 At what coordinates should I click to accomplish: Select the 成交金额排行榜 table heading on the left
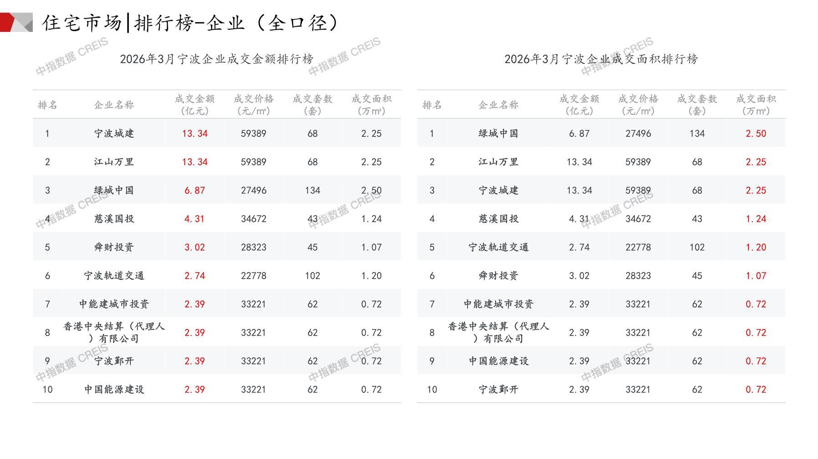coord(217,59)
